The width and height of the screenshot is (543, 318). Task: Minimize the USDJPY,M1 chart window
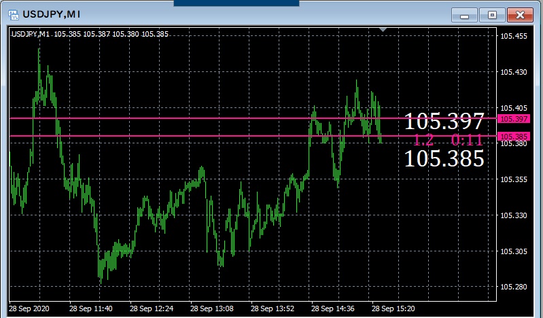tap(464, 15)
